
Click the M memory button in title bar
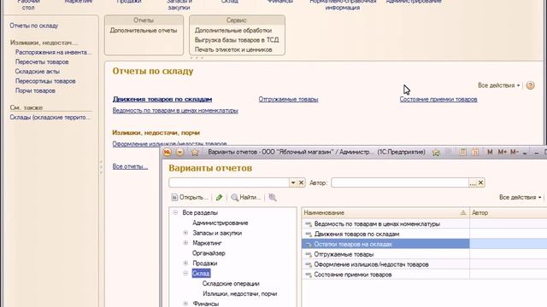[x=490, y=152]
